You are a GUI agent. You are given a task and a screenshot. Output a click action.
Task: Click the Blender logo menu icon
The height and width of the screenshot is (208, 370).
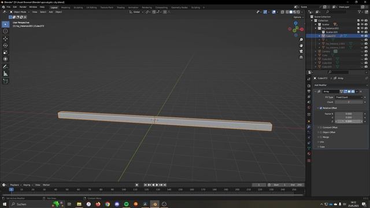[3, 7]
